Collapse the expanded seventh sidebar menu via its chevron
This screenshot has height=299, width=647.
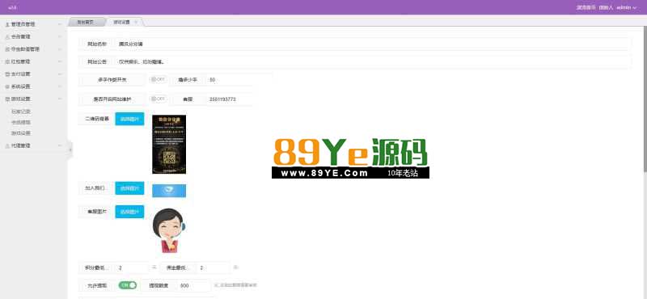[60, 99]
